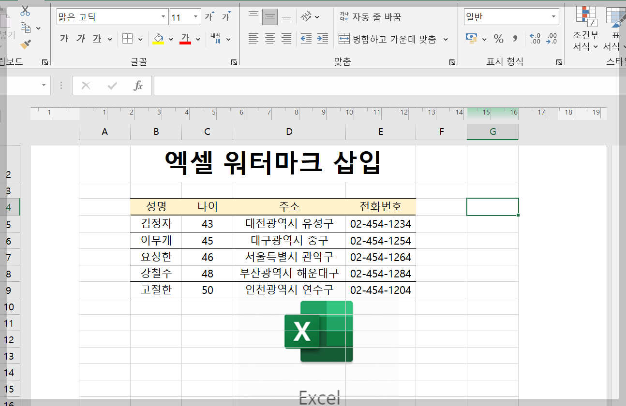Click the column G header
The width and height of the screenshot is (626, 406).
(492, 131)
